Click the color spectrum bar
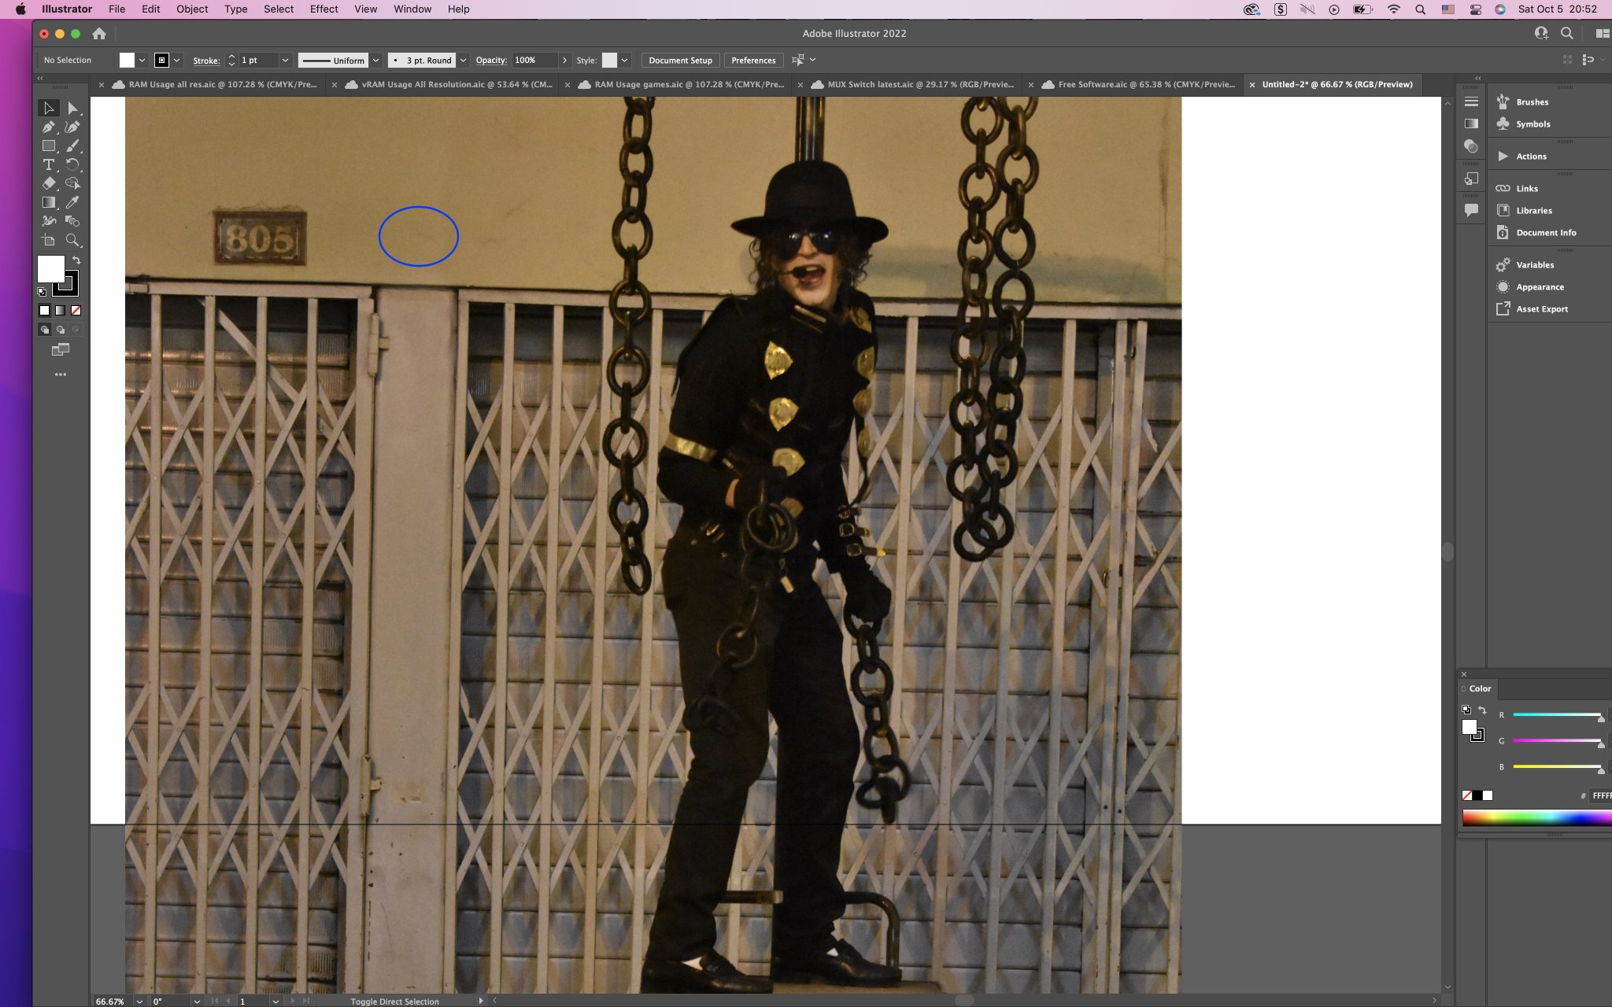 pos(1535,818)
